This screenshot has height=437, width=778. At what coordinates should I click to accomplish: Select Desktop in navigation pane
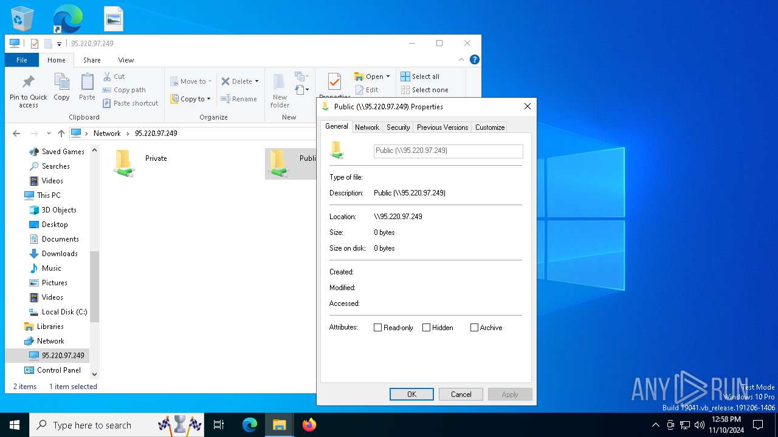pos(49,225)
